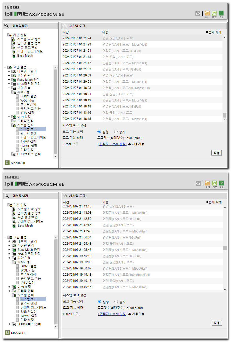Click menu tree scrollbar down arrow, lower window
The height and width of the screenshot is (342, 231).
click(x=56, y=327)
